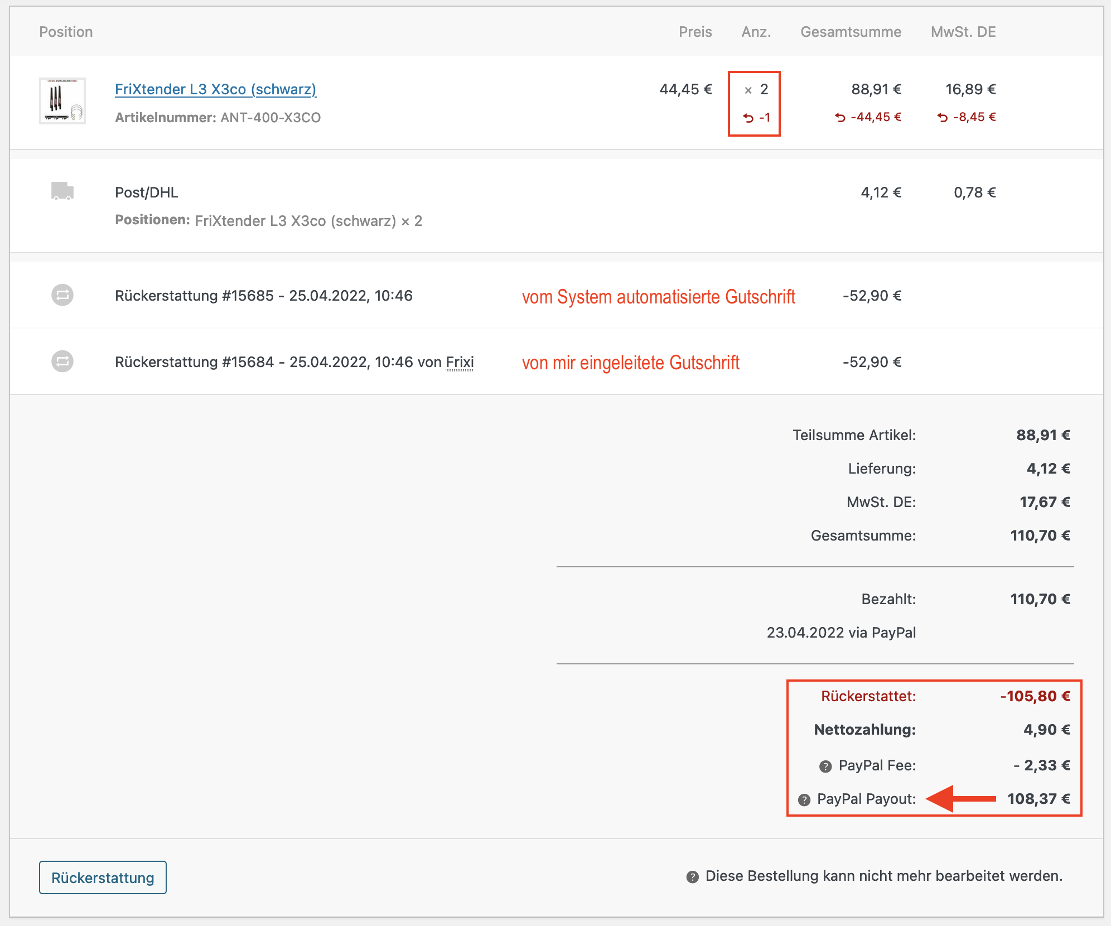Click help icon beside order not editable notice
This screenshot has width=1111, height=926.
[x=692, y=877]
